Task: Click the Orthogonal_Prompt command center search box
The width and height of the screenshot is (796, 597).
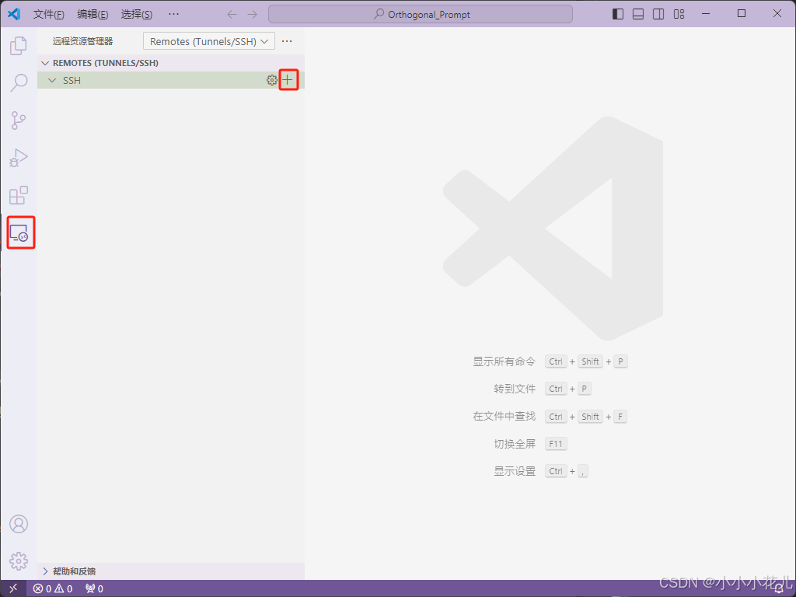Action: click(421, 14)
